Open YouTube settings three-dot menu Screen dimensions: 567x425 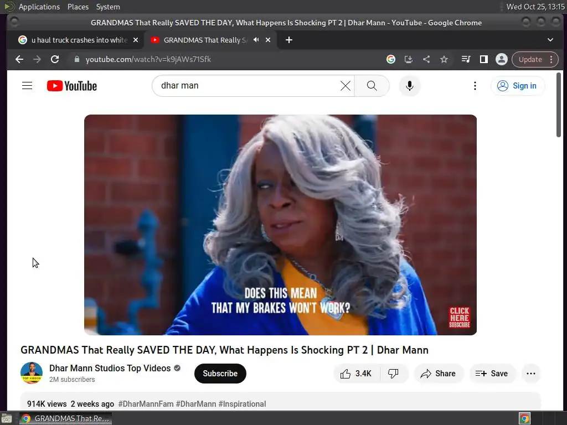(475, 86)
